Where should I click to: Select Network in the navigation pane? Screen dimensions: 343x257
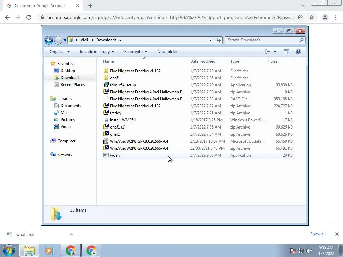click(x=65, y=155)
